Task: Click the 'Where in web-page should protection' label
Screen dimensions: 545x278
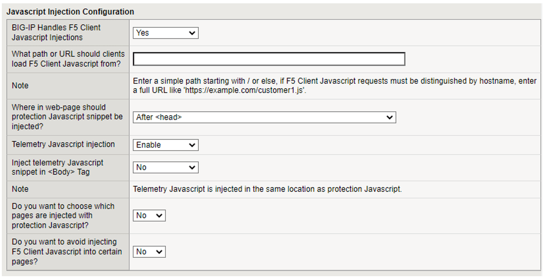Action: [67, 117]
